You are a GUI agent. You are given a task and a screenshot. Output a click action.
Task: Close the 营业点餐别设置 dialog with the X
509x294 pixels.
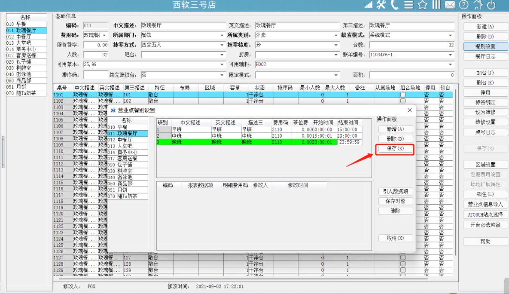click(x=410, y=110)
